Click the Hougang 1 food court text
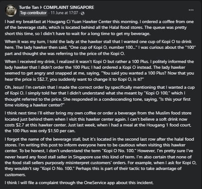 coord(169,125)
